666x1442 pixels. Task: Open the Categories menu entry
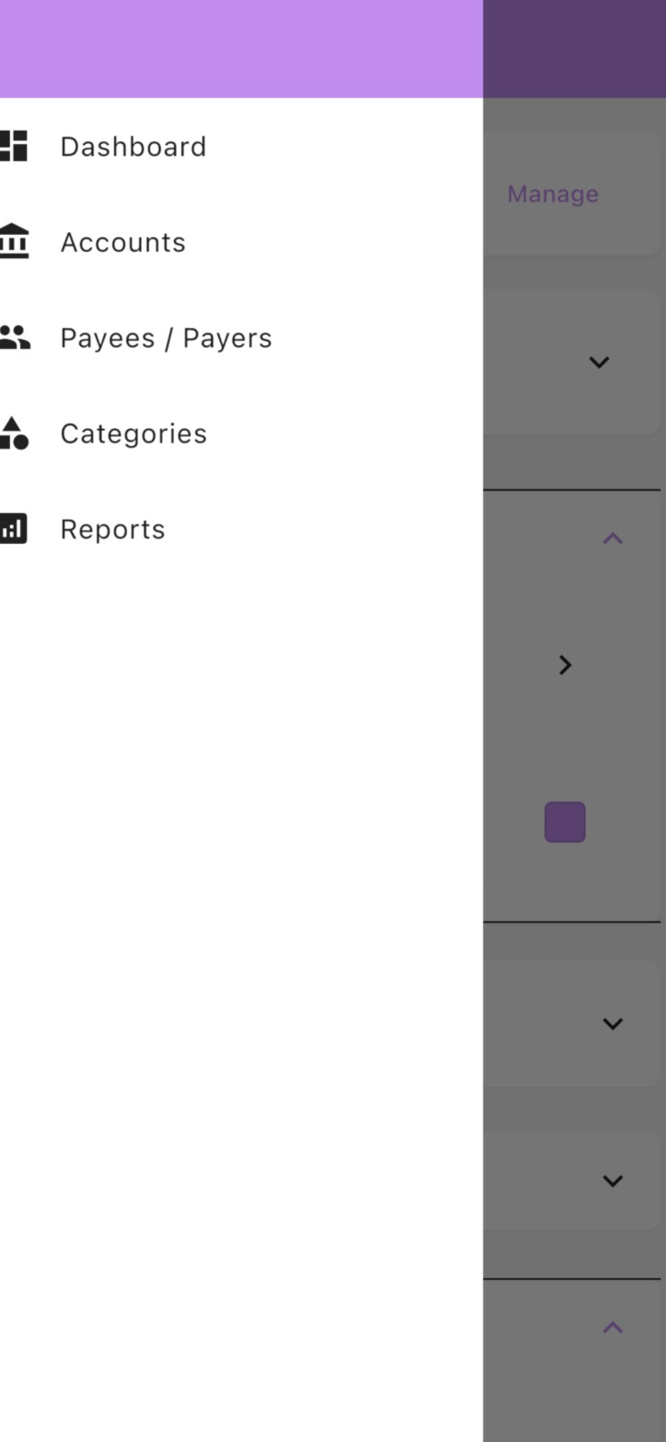(x=241, y=433)
